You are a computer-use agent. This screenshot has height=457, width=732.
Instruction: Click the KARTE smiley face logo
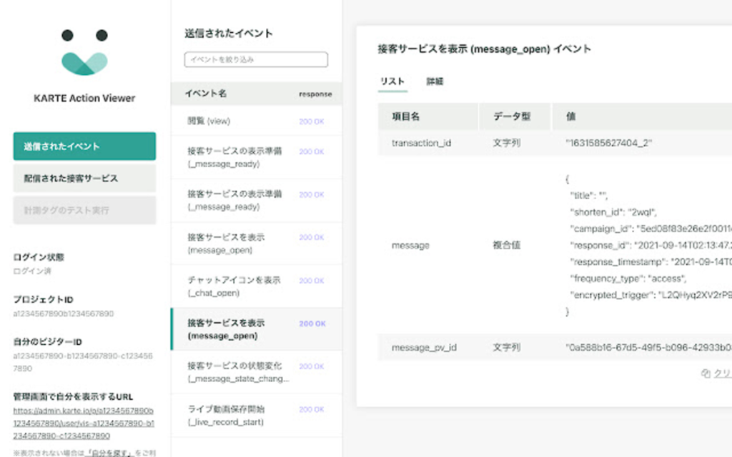point(84,53)
